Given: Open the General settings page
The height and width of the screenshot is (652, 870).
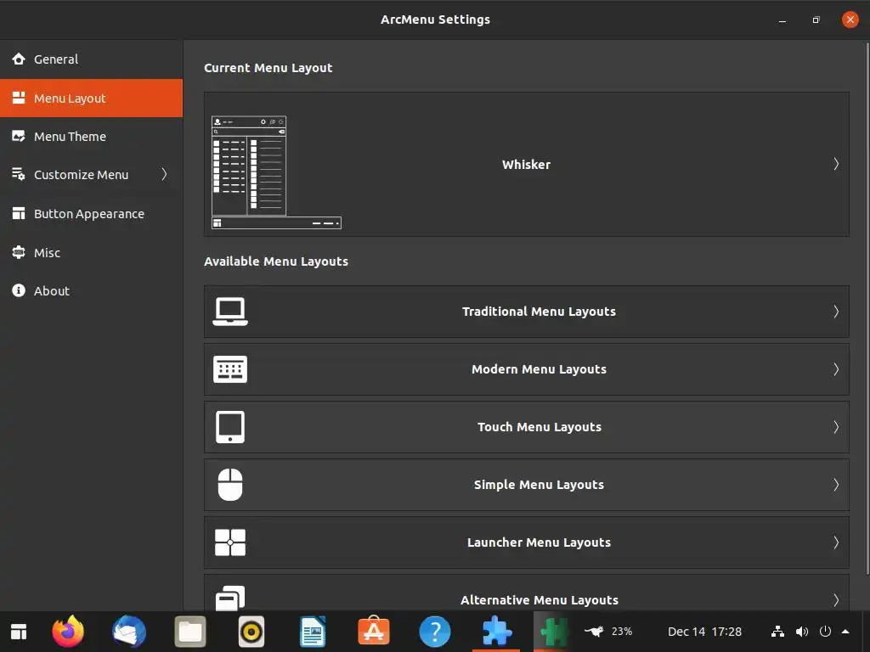Looking at the screenshot, I should click(x=91, y=59).
